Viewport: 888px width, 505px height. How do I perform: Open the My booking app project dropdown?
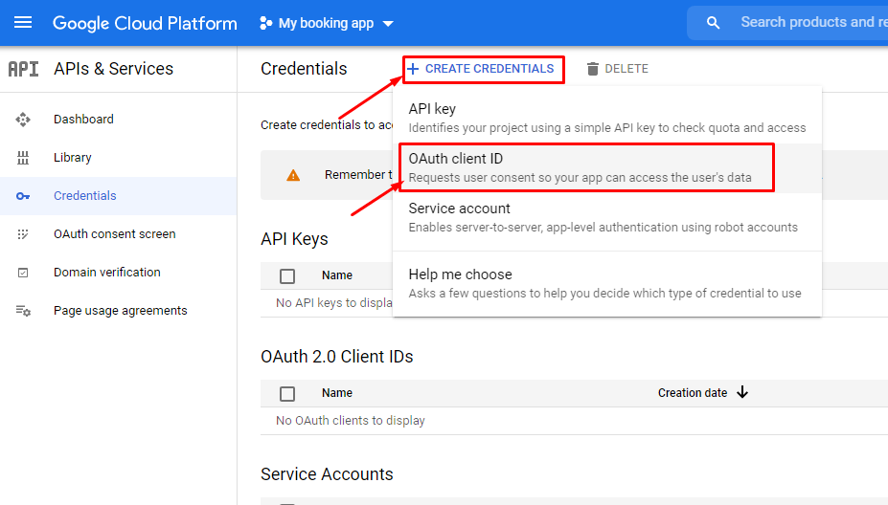pos(327,23)
